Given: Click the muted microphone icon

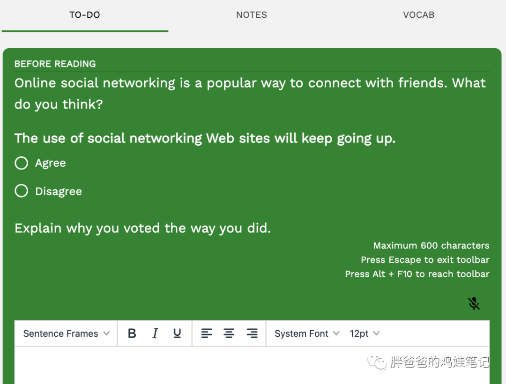Looking at the screenshot, I should click(x=474, y=304).
